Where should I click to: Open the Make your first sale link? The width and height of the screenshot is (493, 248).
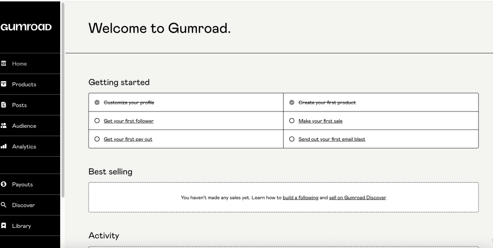tap(320, 121)
